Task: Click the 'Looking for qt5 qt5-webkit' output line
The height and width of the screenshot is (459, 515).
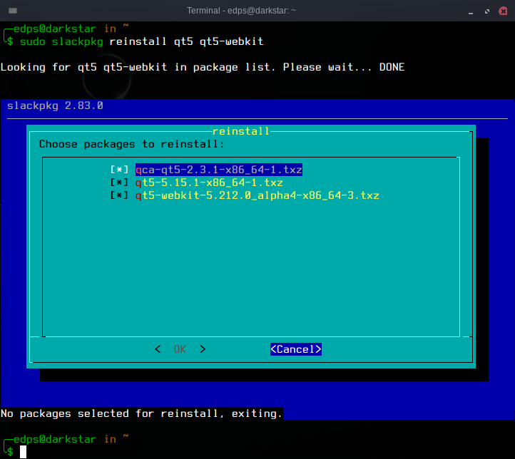Action: 203,67
